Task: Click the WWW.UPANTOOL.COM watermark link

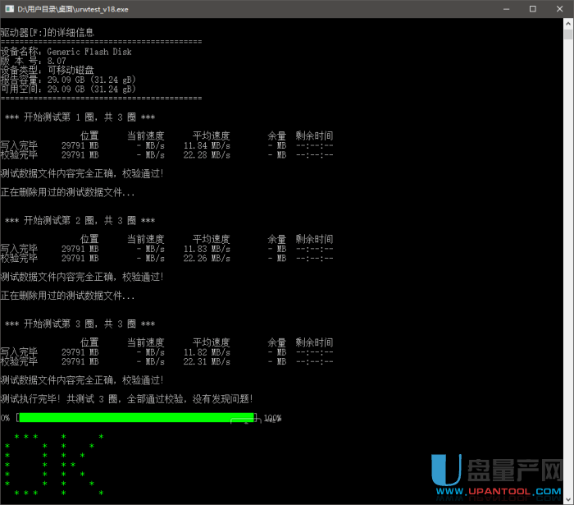Action: click(x=502, y=494)
